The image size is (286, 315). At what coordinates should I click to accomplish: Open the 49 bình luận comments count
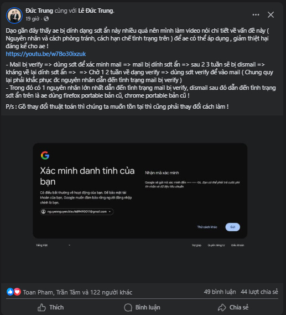pyautogui.click(x=220, y=292)
